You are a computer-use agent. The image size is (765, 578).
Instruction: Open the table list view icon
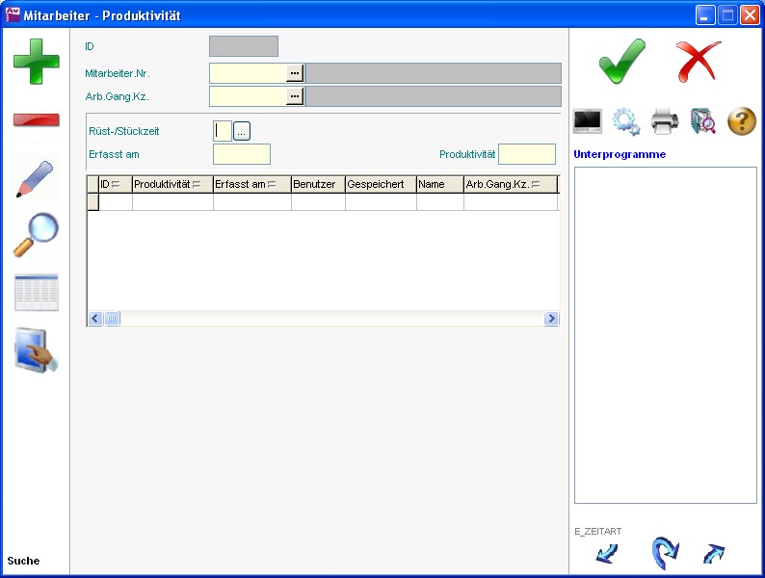[x=36, y=293]
